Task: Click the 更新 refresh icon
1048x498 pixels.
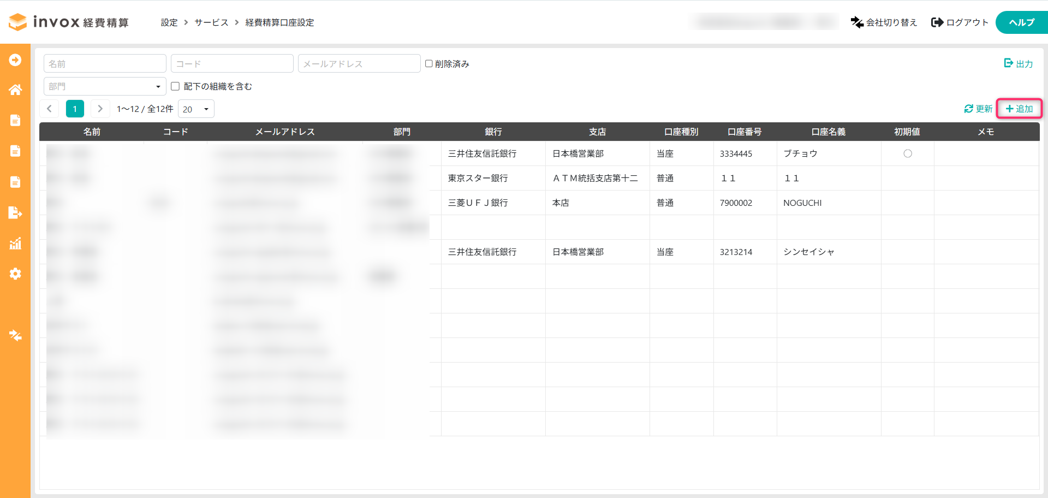Action: (969, 109)
